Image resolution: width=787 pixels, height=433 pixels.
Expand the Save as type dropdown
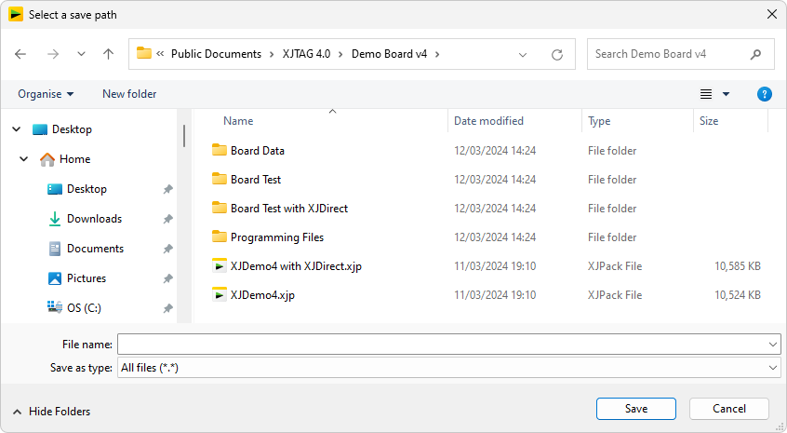[774, 368]
